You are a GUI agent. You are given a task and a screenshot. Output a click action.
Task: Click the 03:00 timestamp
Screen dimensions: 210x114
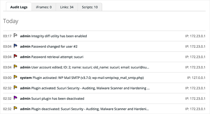(7, 78)
